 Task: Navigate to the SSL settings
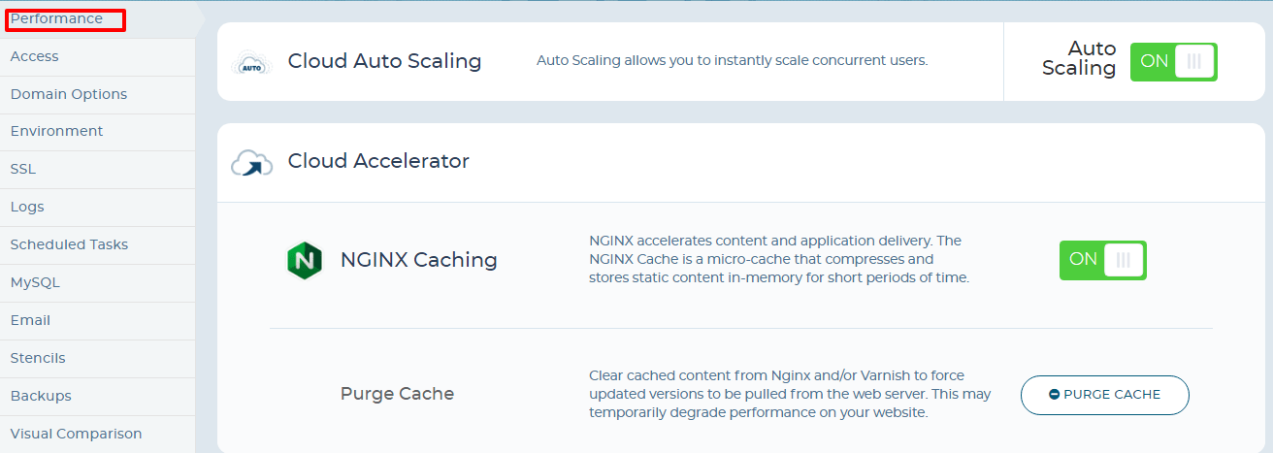pyautogui.click(x=23, y=169)
